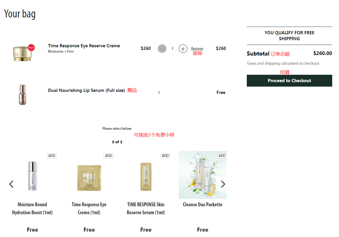This screenshot has width=339, height=237.
Task: Open Time Response Eye Reserve Creme title
Action: pyautogui.click(x=84, y=46)
